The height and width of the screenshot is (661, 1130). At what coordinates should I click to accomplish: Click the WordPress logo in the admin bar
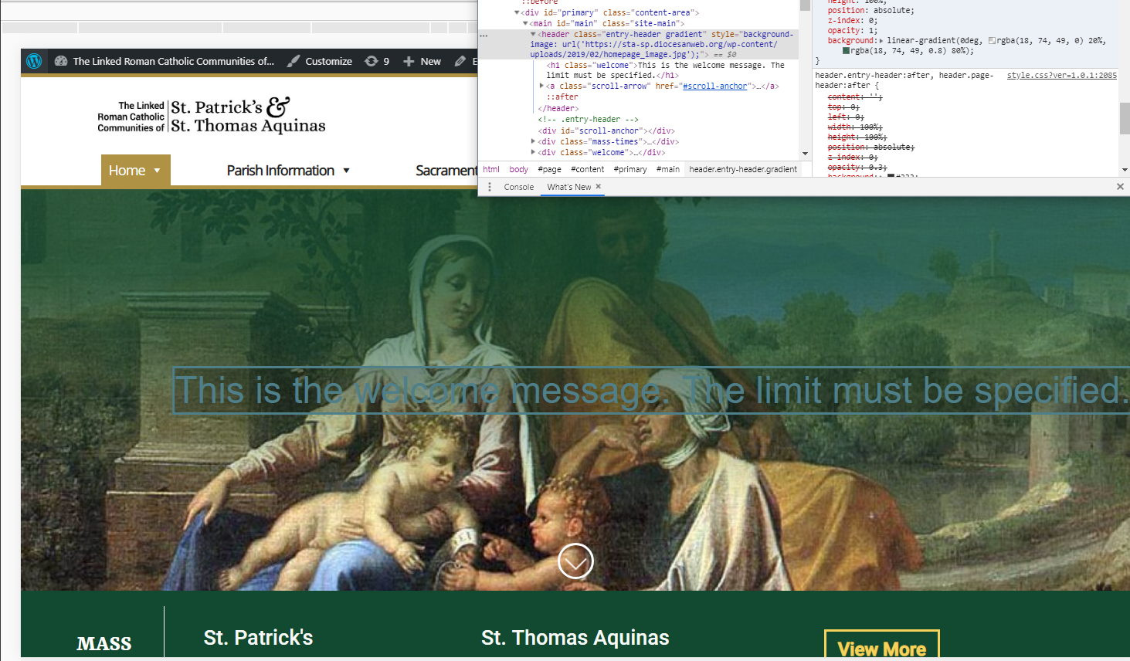point(34,61)
